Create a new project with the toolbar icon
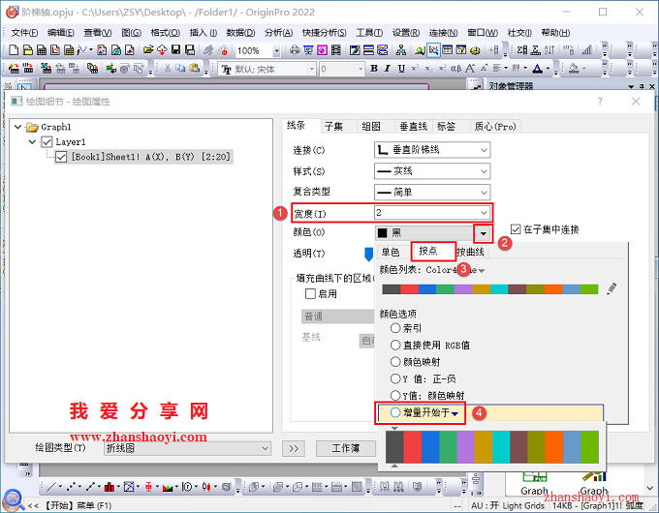This screenshot has height=513, width=659. (14, 50)
